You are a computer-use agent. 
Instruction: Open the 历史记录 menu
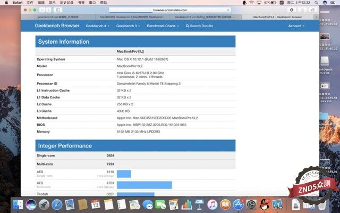[x=66, y=3]
